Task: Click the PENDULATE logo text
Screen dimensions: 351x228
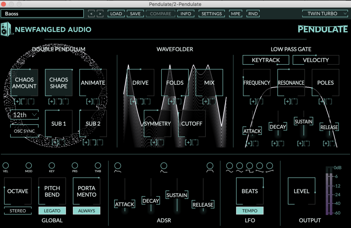Action: tap(323, 29)
